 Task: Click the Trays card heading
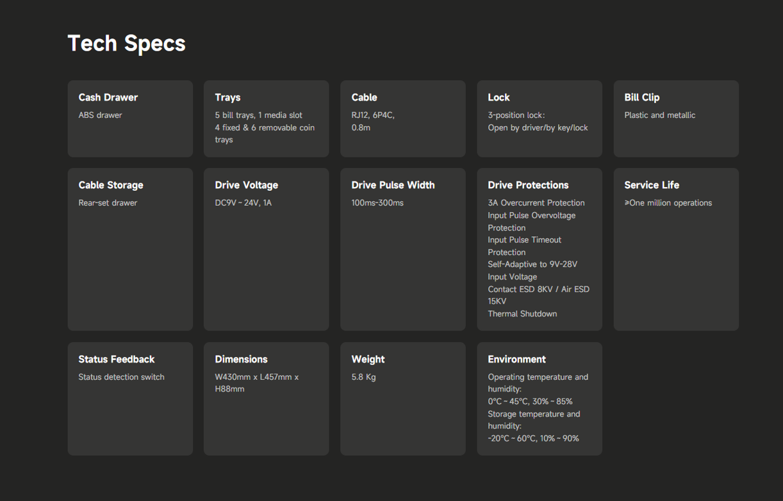tap(227, 97)
